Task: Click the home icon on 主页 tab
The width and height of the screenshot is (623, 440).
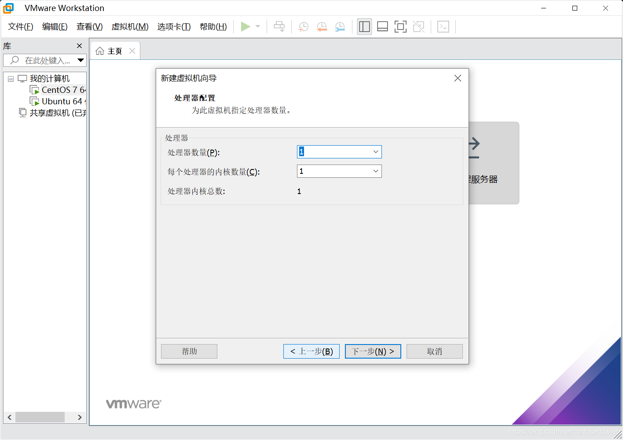Action: point(100,51)
